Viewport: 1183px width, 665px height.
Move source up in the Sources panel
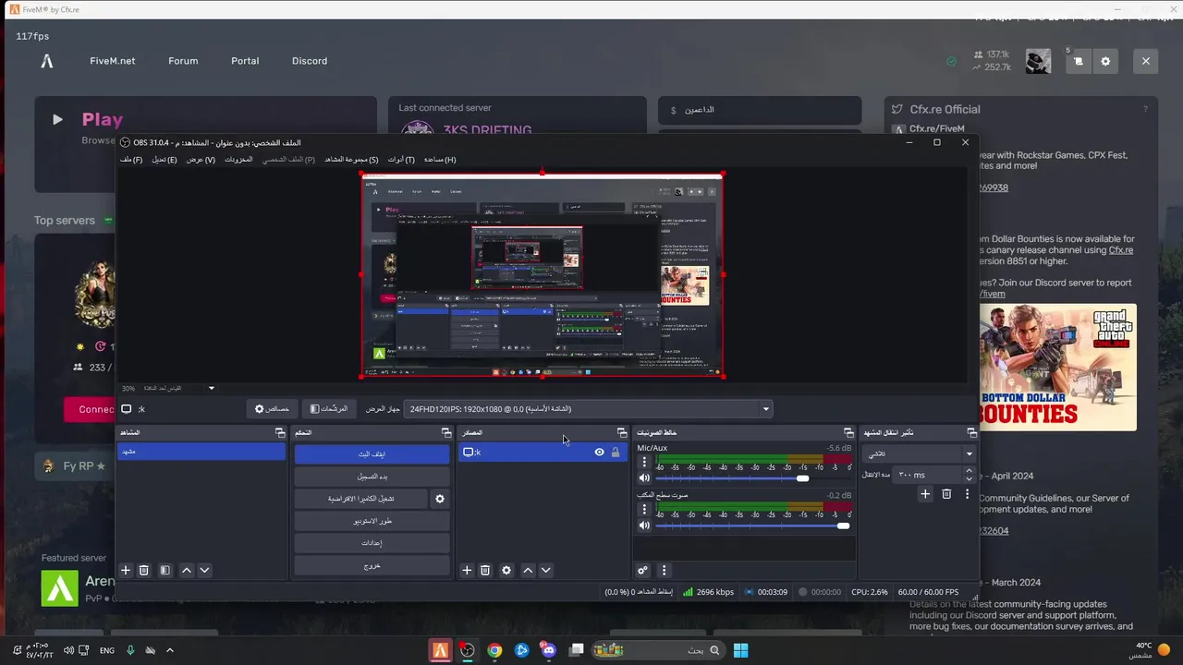point(528,571)
